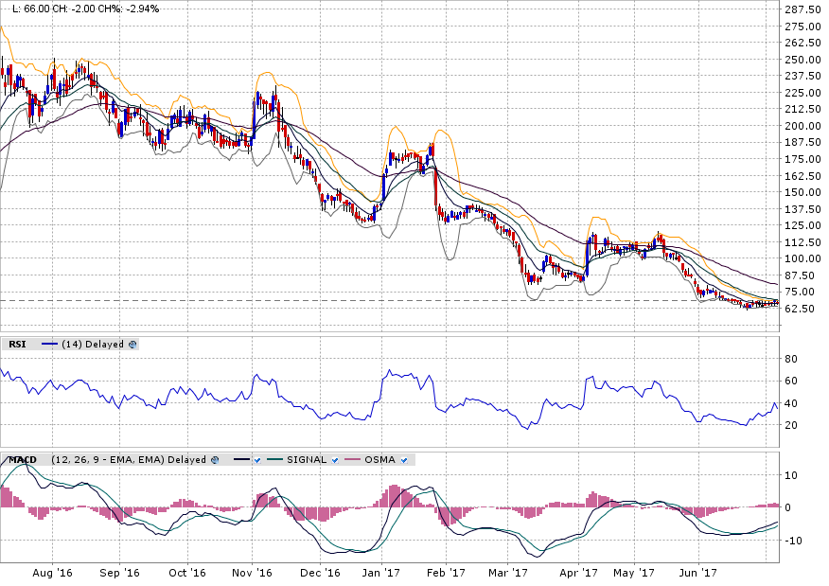Screen dimensions: 829x586
Task: Open MACD (12, 26, 9 - EMA, EMA) parameters
Action: (106, 460)
